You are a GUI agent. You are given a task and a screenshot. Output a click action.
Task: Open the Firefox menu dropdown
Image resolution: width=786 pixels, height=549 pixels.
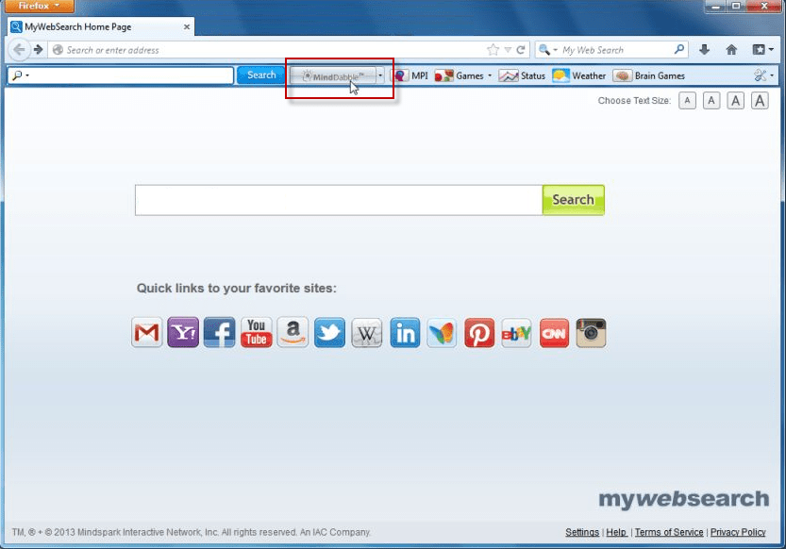(x=39, y=6)
